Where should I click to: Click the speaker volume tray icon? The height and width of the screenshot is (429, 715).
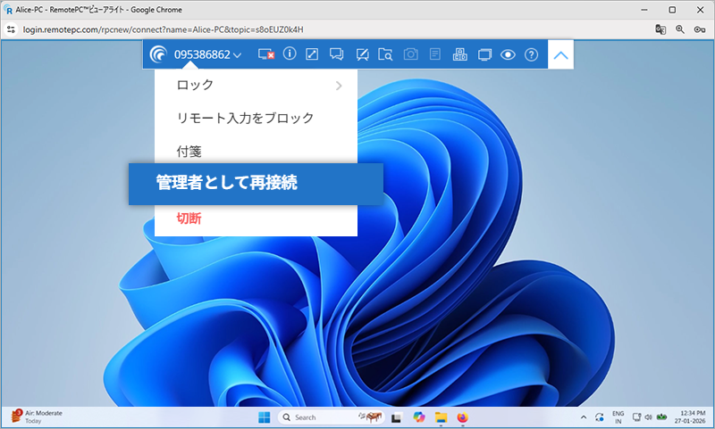click(x=648, y=417)
